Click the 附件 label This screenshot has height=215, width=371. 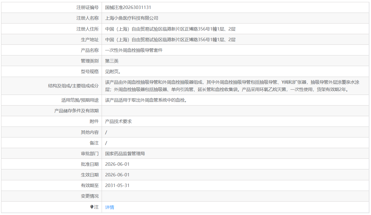coord(94,121)
